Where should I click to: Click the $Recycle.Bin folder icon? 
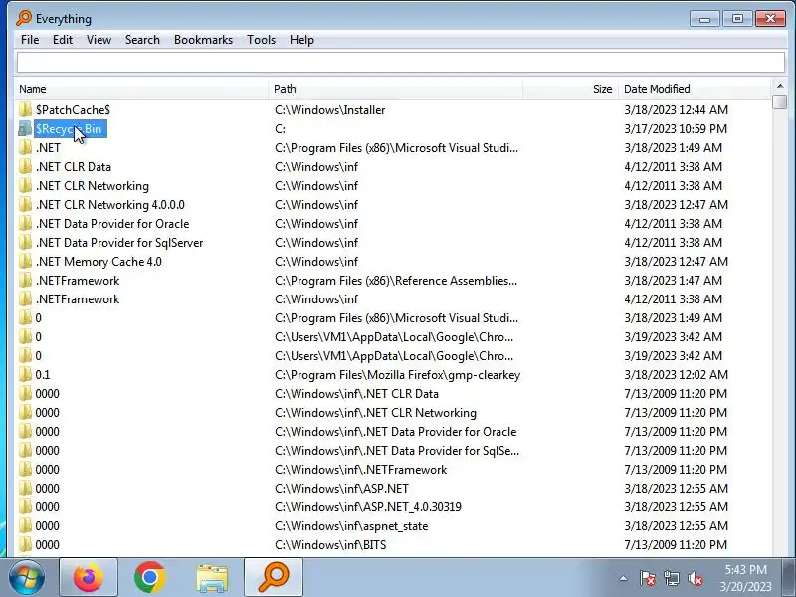click(25, 129)
